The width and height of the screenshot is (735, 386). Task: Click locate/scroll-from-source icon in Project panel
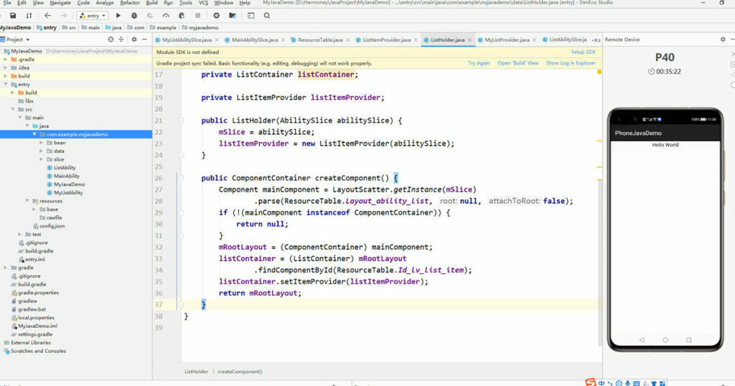pyautogui.click(x=111, y=39)
